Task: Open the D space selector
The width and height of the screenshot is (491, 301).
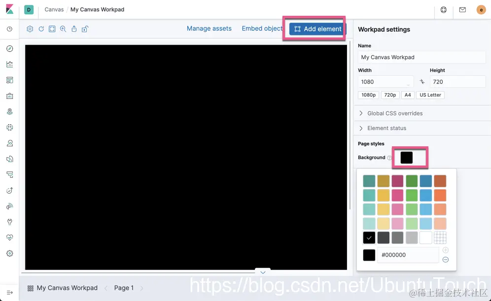Action: click(x=29, y=10)
